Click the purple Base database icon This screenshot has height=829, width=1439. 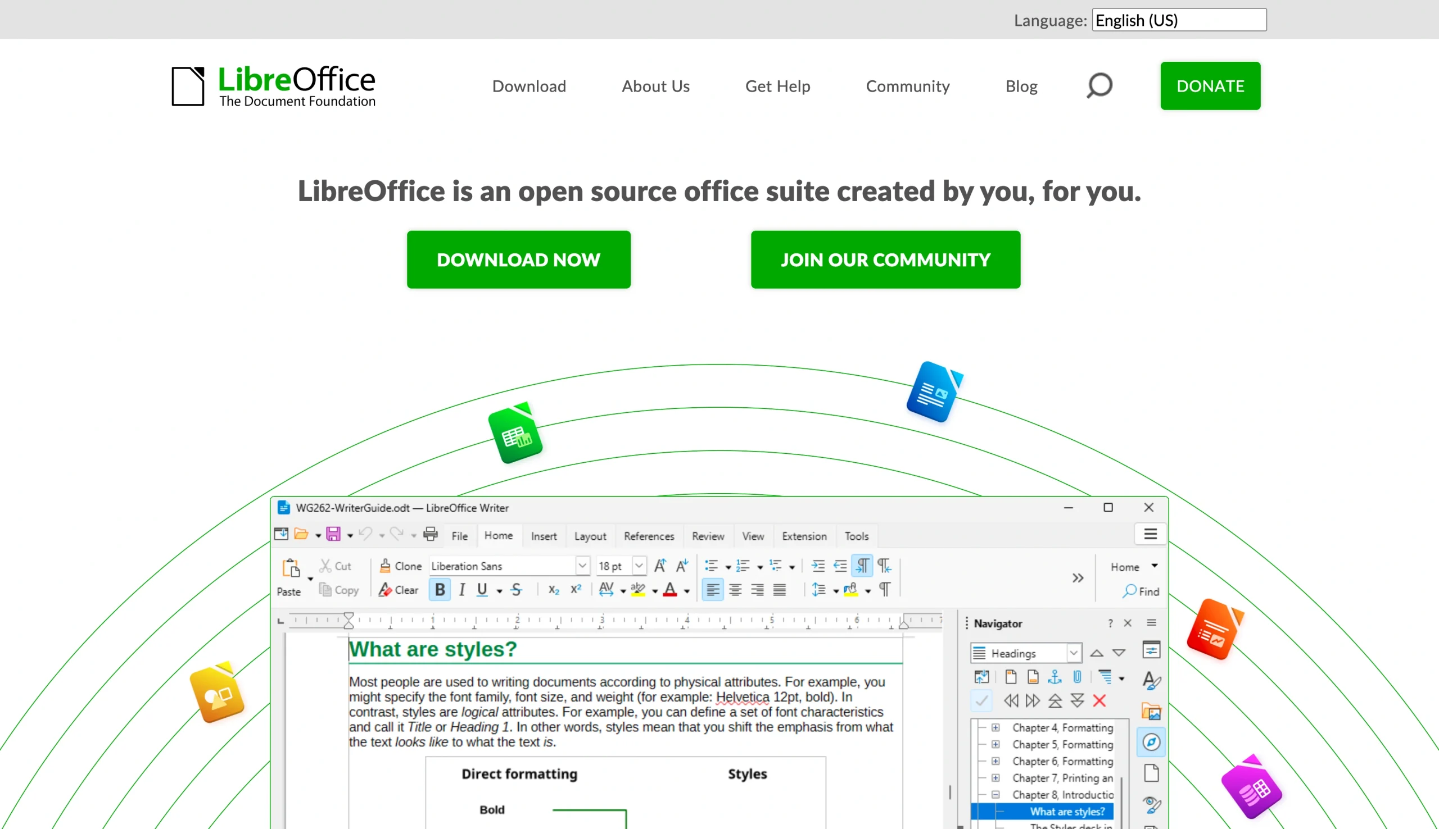click(x=1251, y=787)
